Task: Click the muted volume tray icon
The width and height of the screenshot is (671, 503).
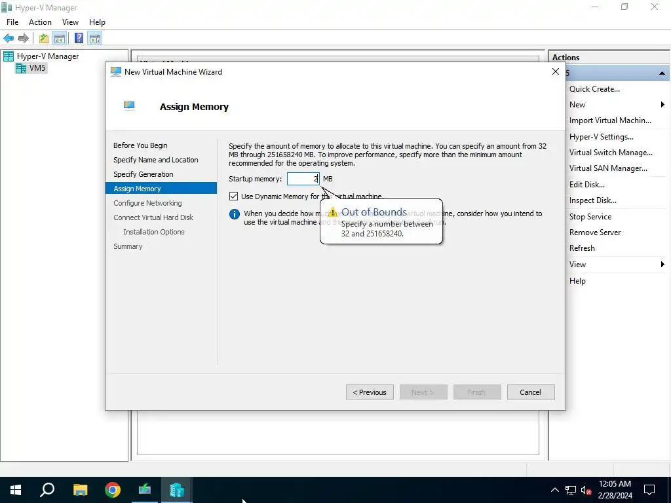Action: click(x=586, y=490)
